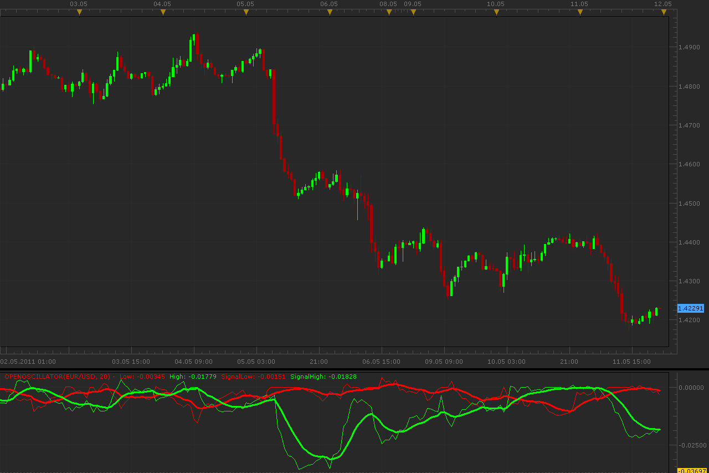
Task: Click the 1.4500 price axis label
Action: tap(689, 204)
